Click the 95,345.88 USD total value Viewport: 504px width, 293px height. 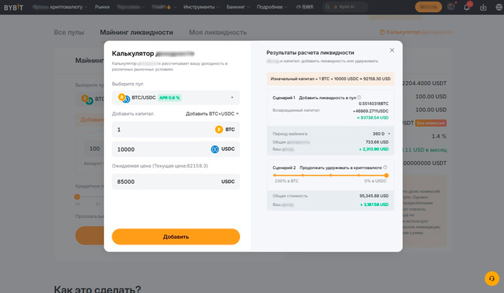[x=374, y=196]
